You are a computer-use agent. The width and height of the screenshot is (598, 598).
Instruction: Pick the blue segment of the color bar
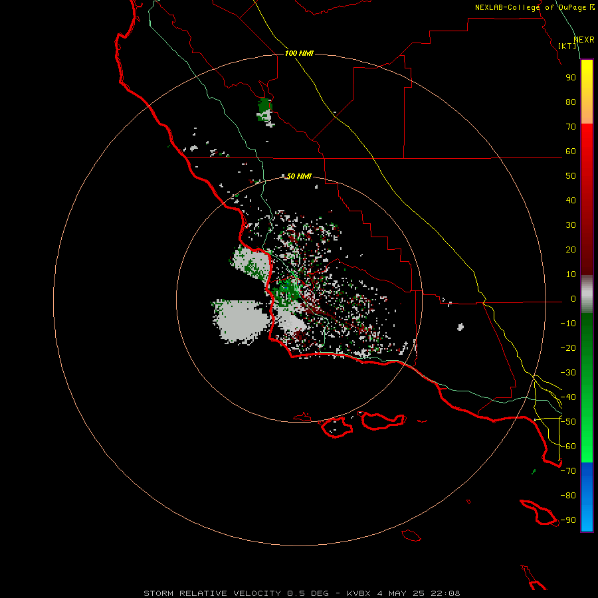(587, 497)
